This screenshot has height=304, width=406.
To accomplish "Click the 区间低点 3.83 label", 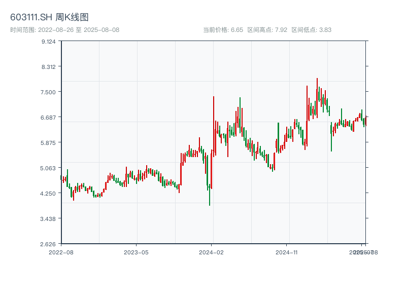I will 311,30.
